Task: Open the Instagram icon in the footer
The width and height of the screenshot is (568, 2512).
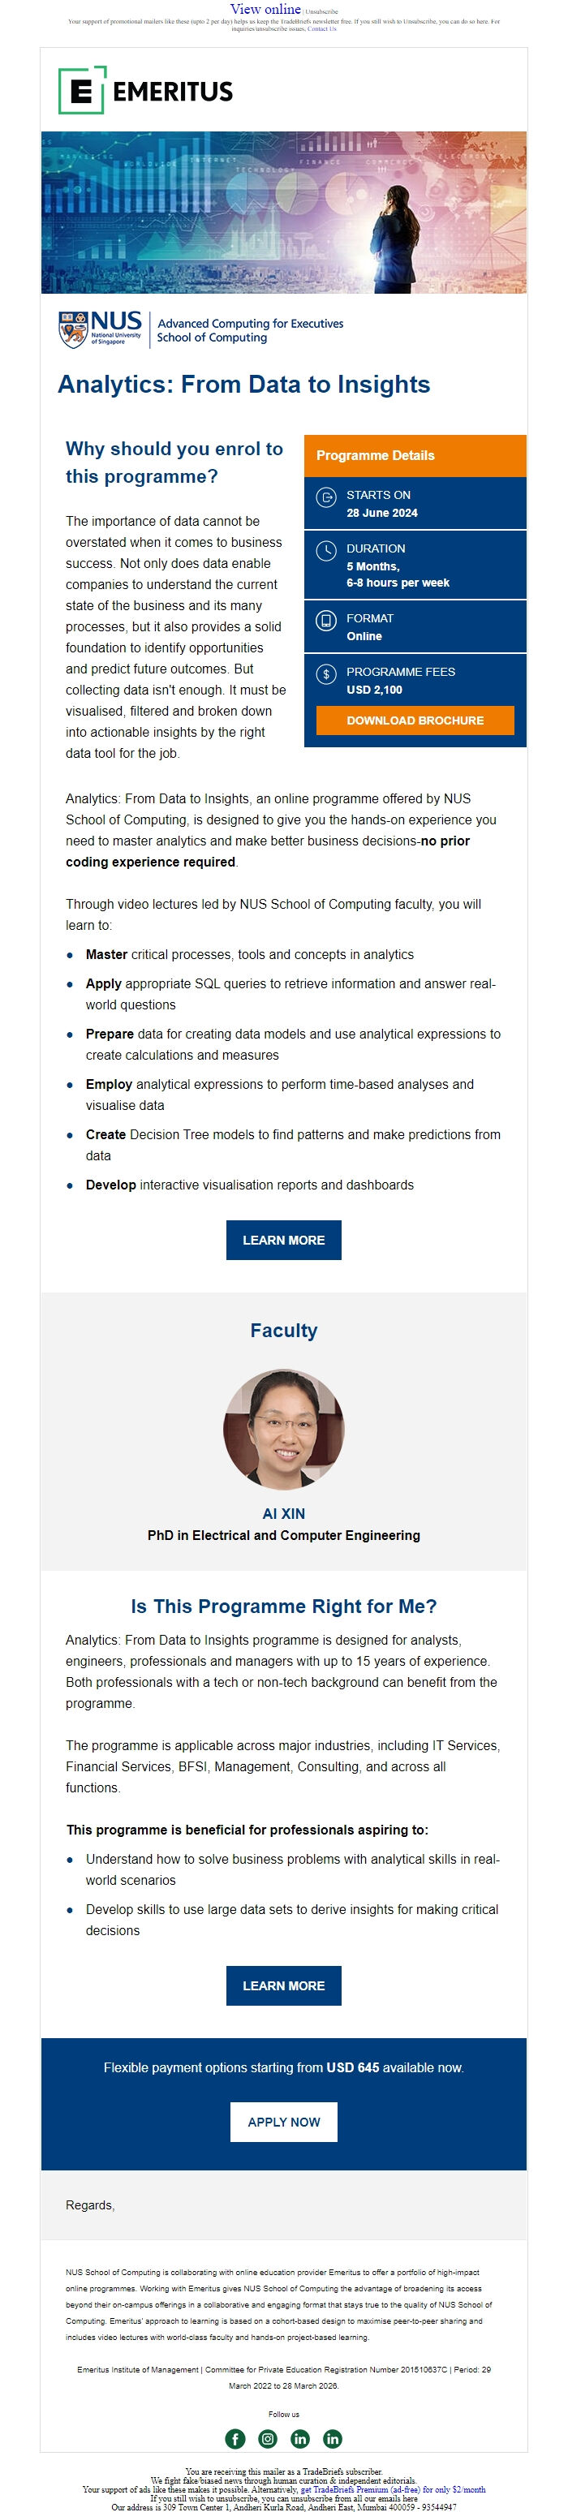Action: (x=268, y=2438)
